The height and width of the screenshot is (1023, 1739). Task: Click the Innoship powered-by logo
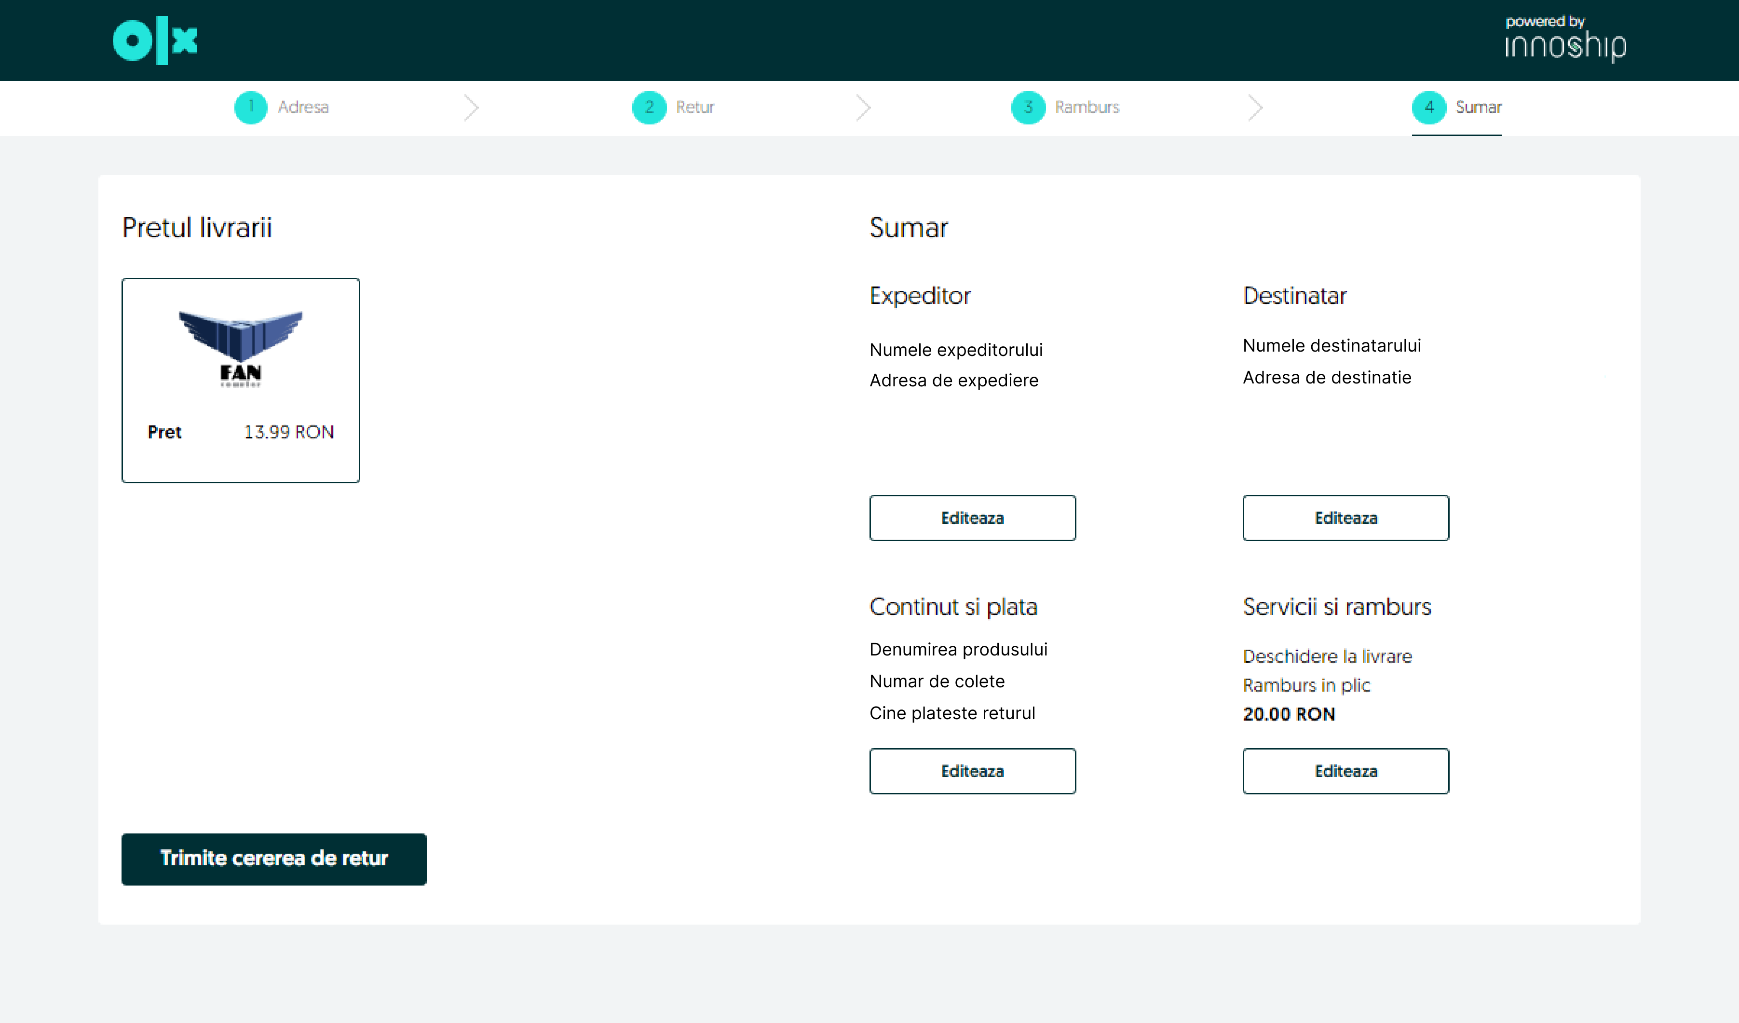coord(1565,40)
